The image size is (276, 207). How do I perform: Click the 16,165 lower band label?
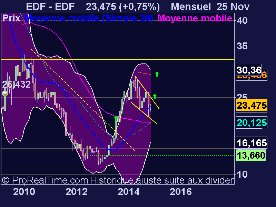click(x=252, y=143)
